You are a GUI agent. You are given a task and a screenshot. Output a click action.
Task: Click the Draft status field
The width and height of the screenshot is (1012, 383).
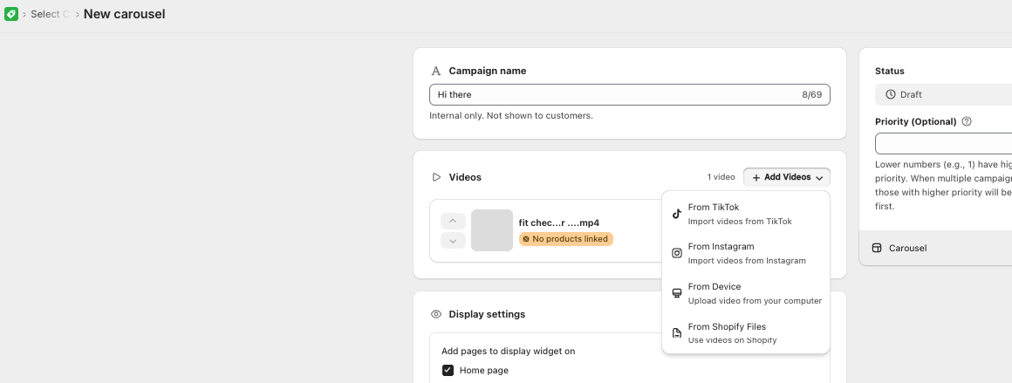[944, 94]
